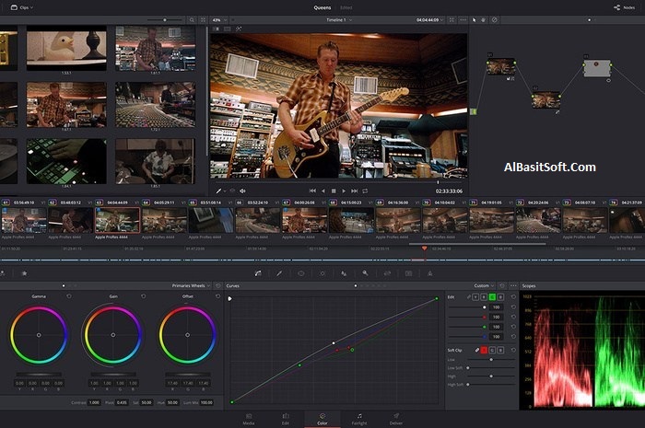Toggle the R channel curve edit button
645x428 pixels.
[484, 297]
